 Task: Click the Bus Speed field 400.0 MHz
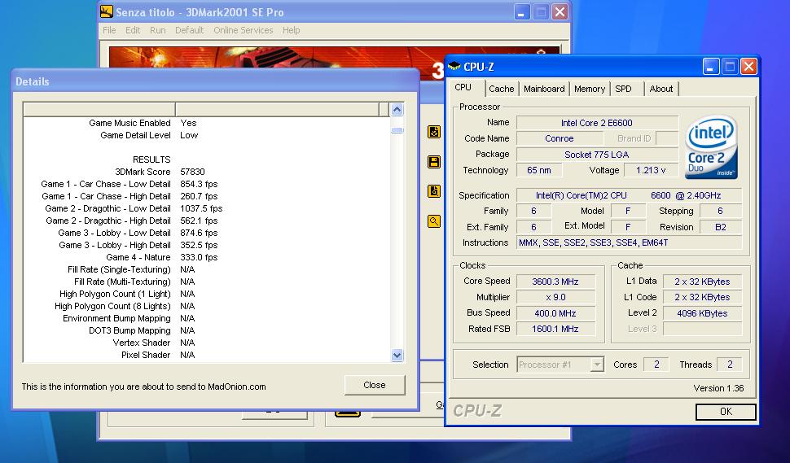tap(555, 313)
